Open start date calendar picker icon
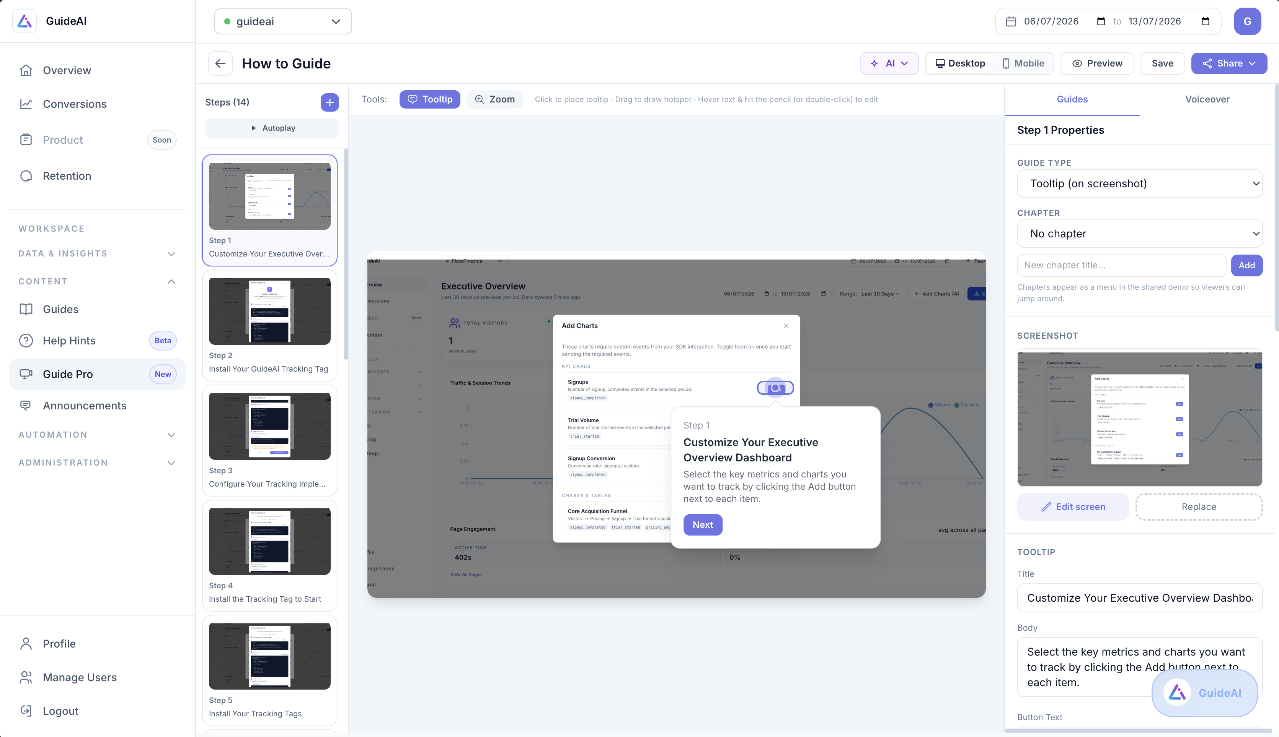 [x=1101, y=21]
